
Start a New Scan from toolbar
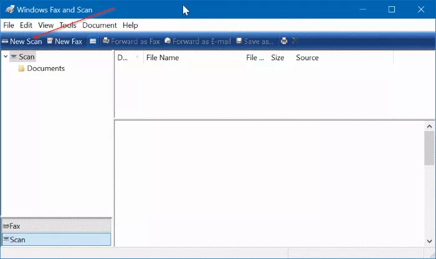22,42
